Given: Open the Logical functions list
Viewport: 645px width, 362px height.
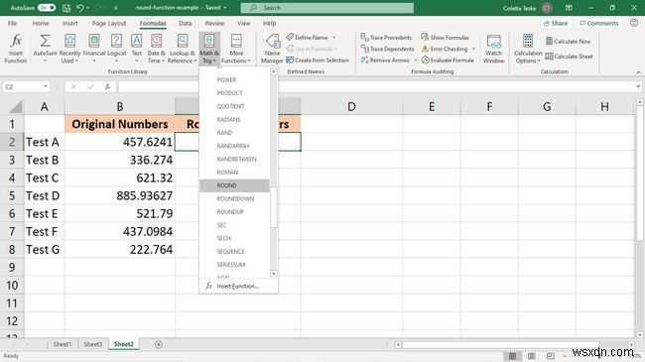Looking at the screenshot, I should 116,49.
